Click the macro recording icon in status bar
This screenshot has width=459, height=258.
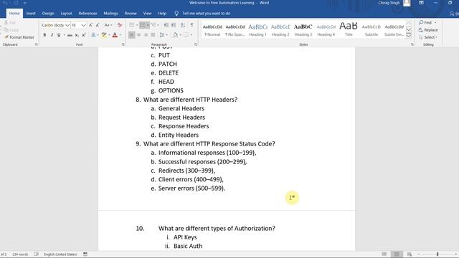coord(85,254)
